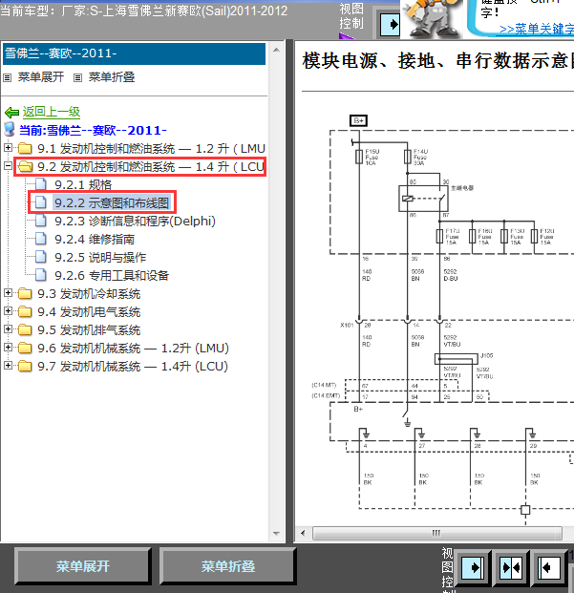Click the document icon of 9.2.5 说明与操作
Screen dimensions: 574x593
coord(40,257)
